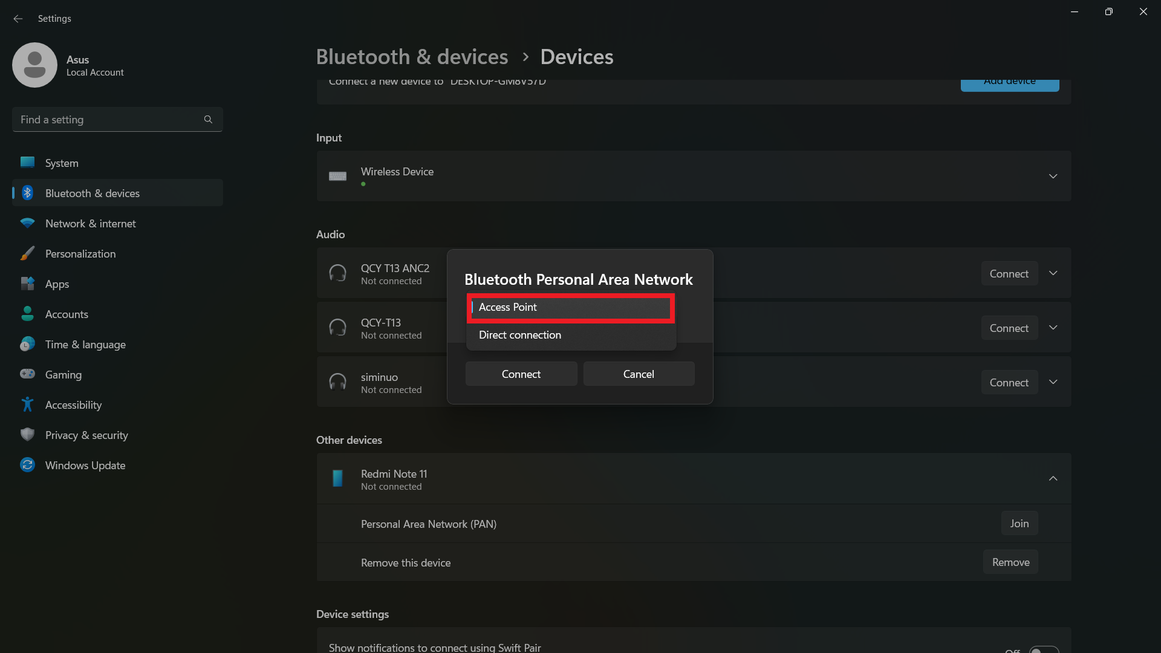Select Access Point in the dropdown

(x=571, y=308)
